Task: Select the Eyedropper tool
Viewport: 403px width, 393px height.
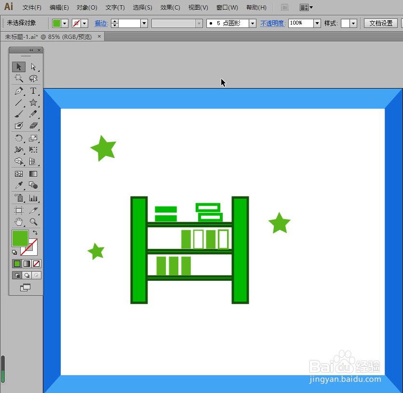Action: click(19, 185)
